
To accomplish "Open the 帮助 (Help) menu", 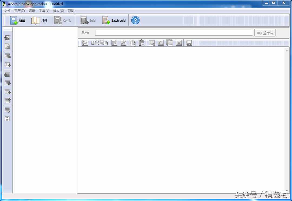I will (71, 11).
